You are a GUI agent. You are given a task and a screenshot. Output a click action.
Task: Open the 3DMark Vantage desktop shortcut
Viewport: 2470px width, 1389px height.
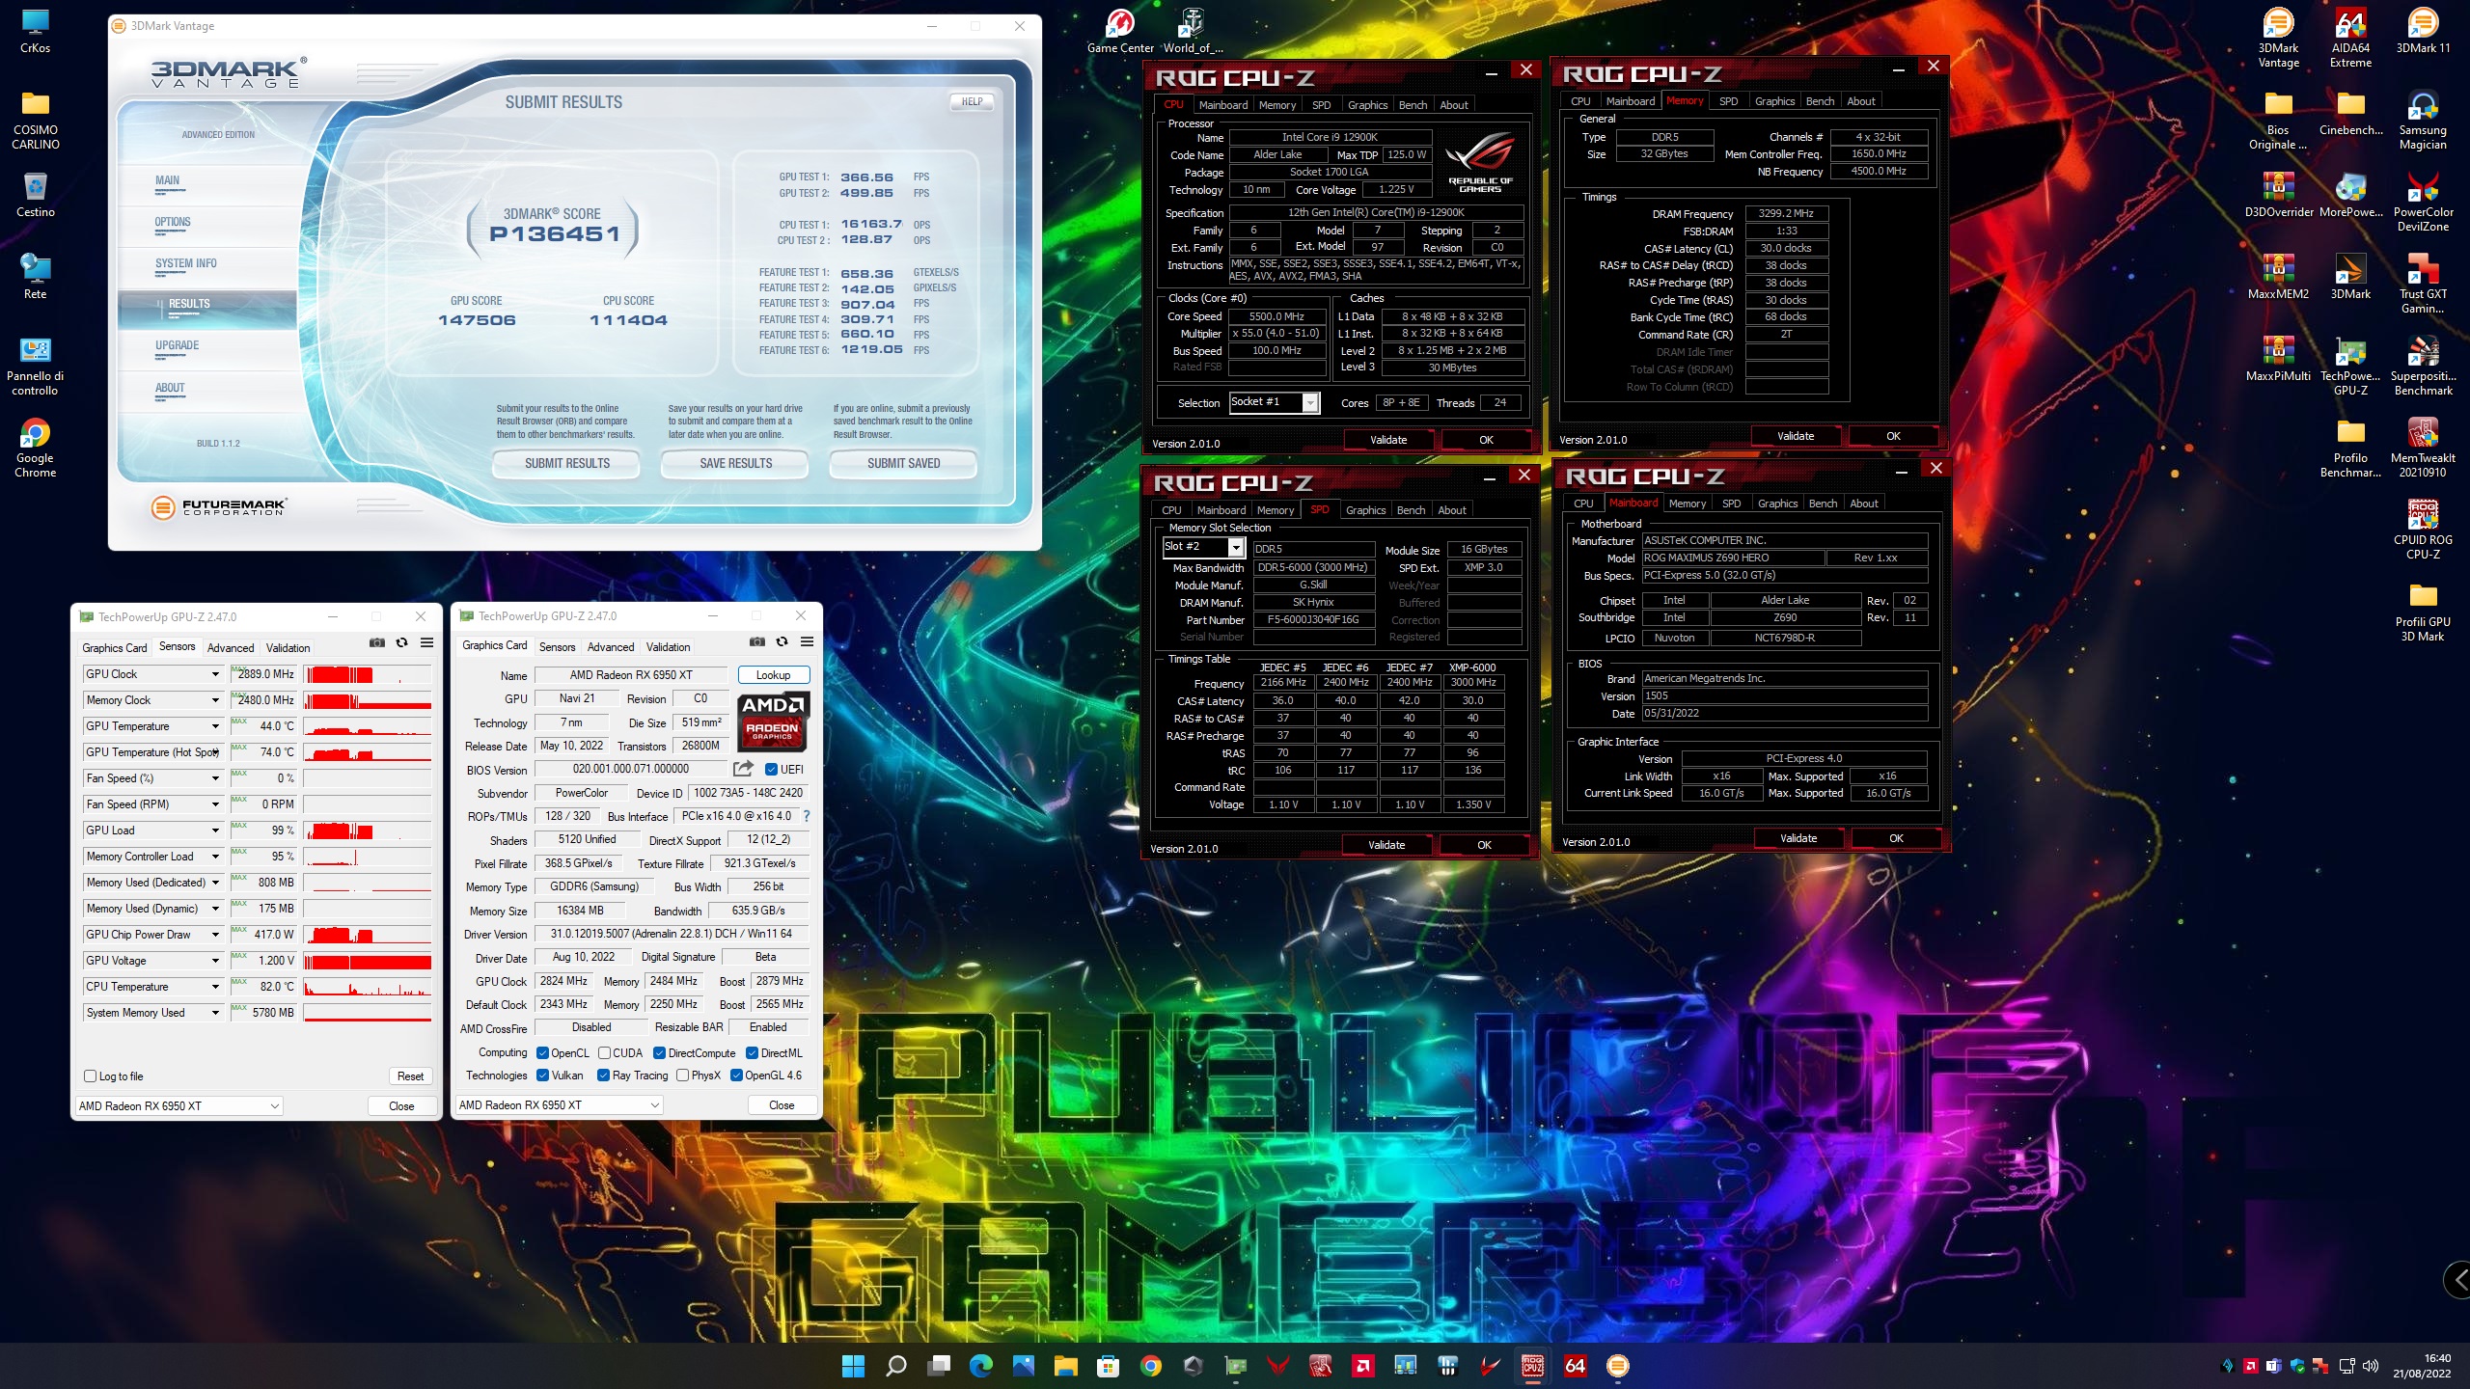pyautogui.click(x=2278, y=37)
